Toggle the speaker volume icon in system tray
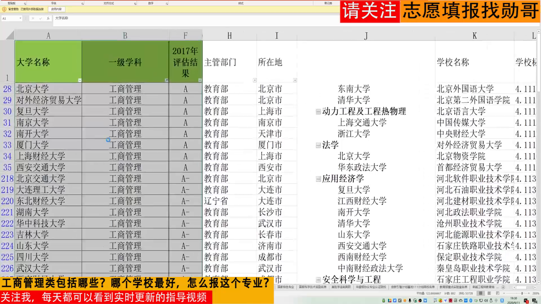541x304 pixels. (486, 301)
